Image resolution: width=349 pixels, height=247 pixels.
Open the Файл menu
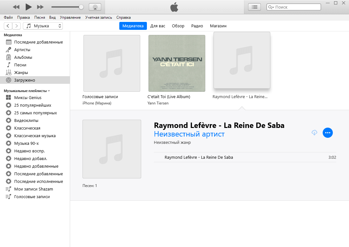click(x=9, y=17)
